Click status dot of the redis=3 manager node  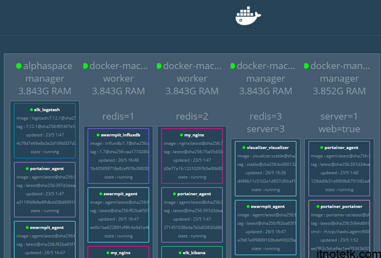pyautogui.click(x=233, y=66)
